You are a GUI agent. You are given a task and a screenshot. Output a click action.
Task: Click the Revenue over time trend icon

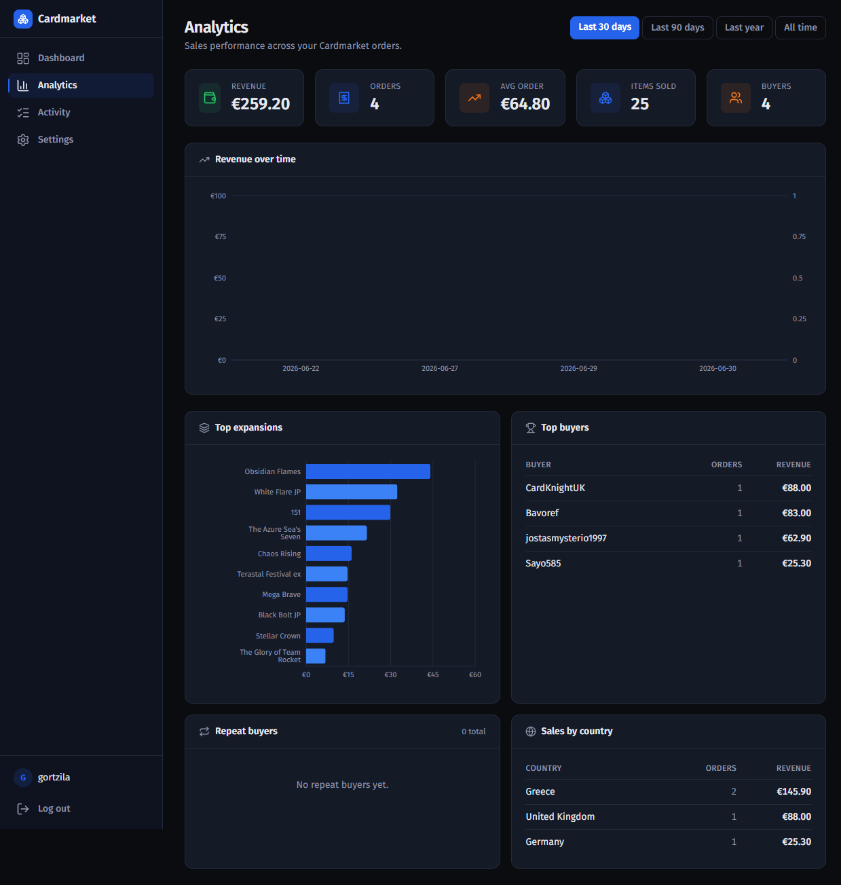204,160
